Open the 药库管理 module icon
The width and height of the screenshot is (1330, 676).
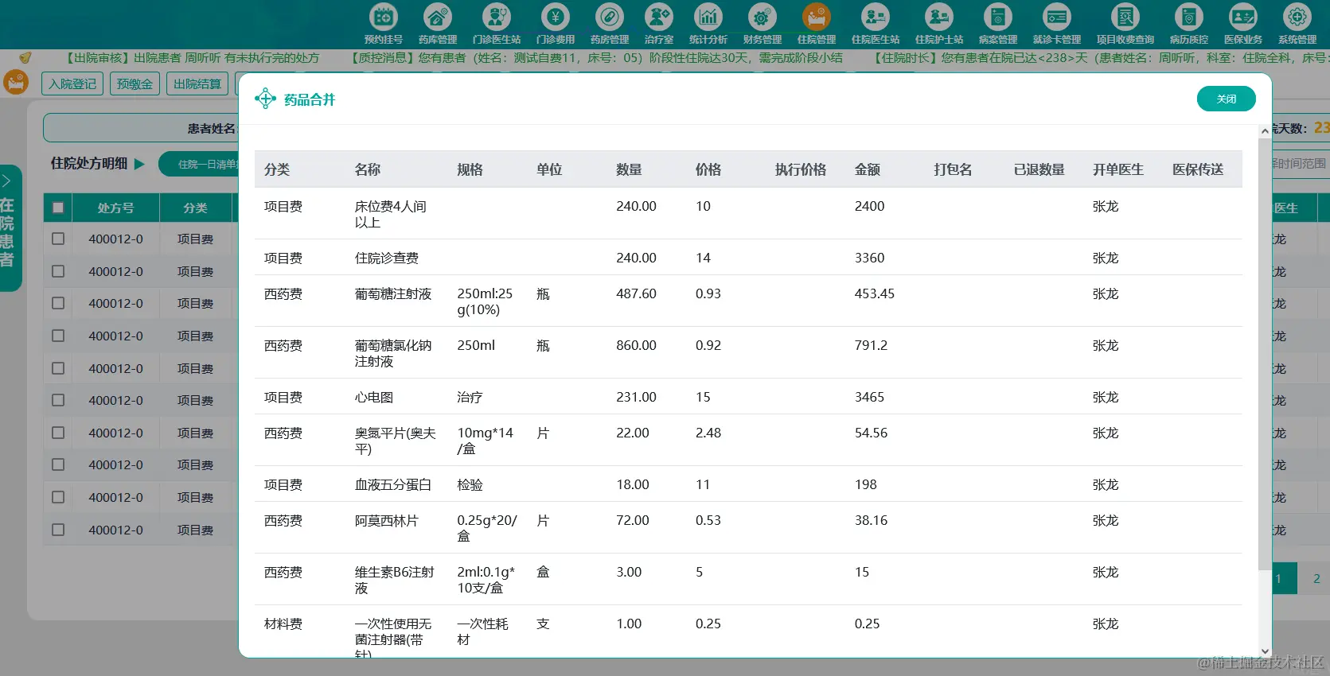tap(438, 17)
